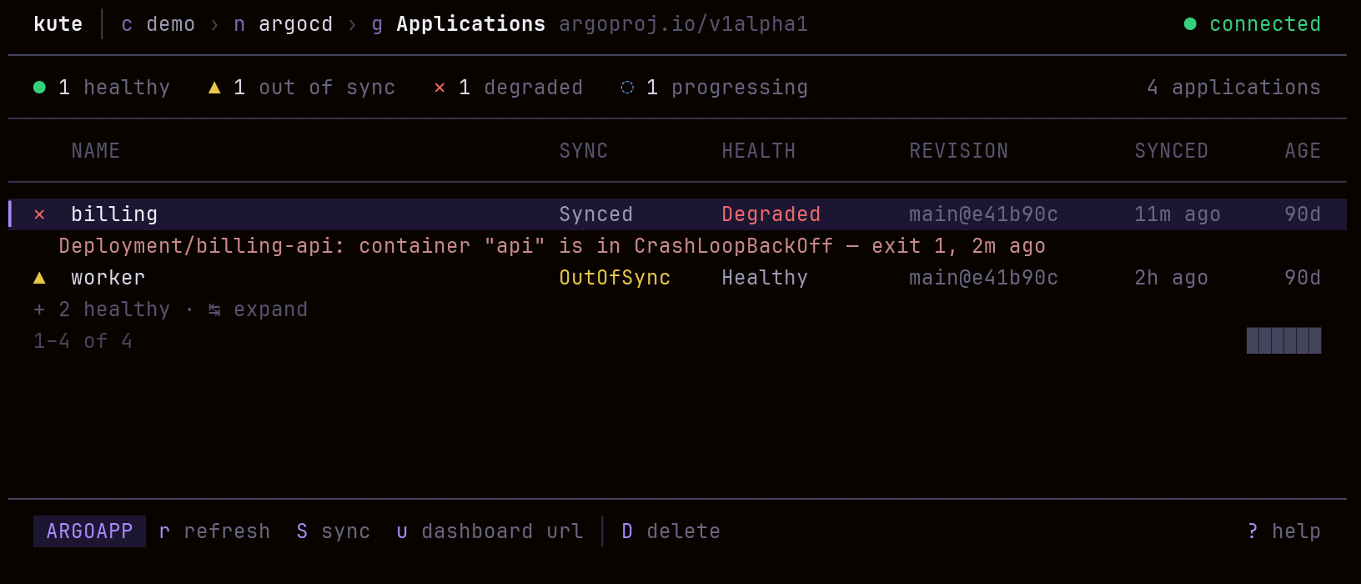Click the 1 progressing summary count
1361x584 pixels.
[x=727, y=88]
